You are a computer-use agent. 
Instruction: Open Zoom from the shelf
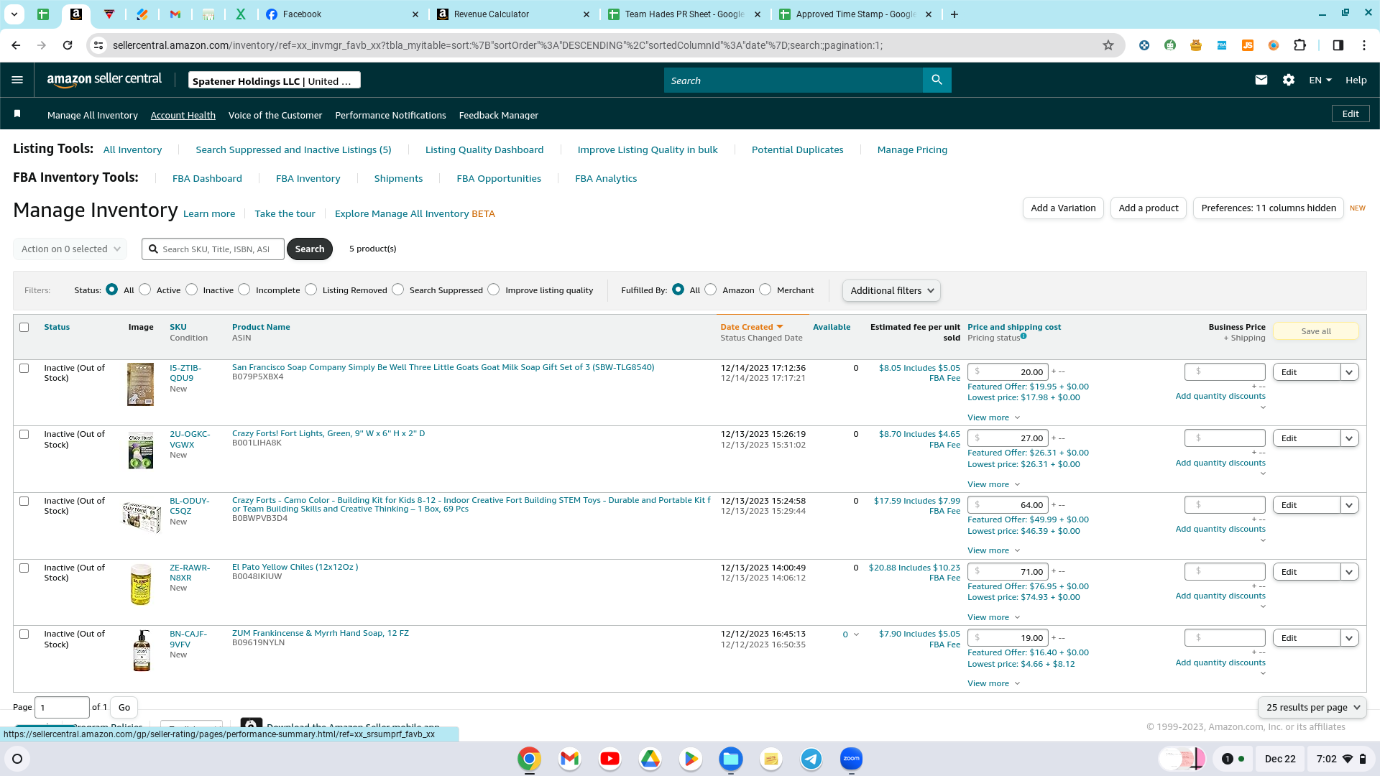tap(852, 759)
